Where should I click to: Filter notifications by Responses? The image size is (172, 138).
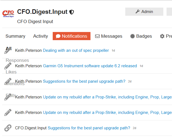point(17,60)
